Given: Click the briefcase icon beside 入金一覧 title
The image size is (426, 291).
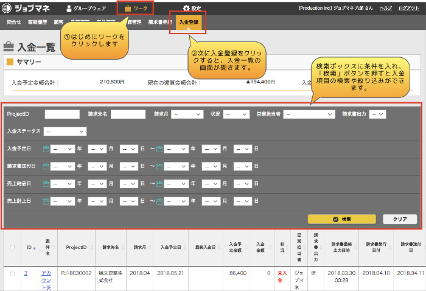Looking at the screenshot, I should (x=9, y=46).
